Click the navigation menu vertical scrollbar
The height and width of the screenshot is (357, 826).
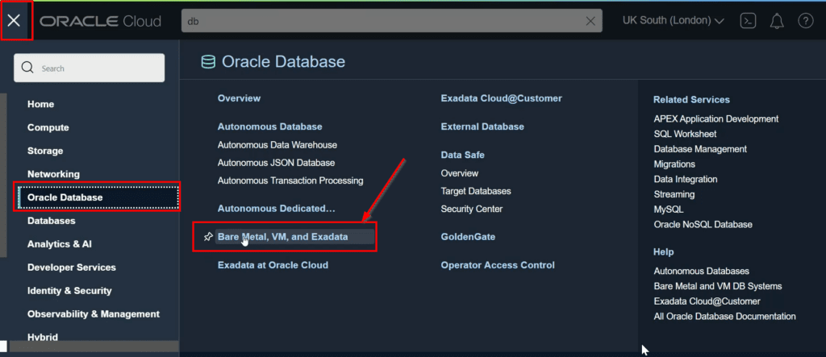pyautogui.click(x=4, y=176)
